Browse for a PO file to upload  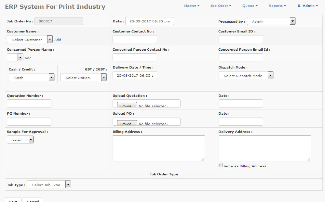point(127,123)
